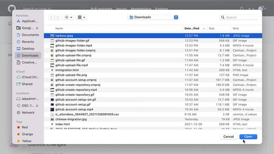Select Downloads in the sidebar

(28, 55)
